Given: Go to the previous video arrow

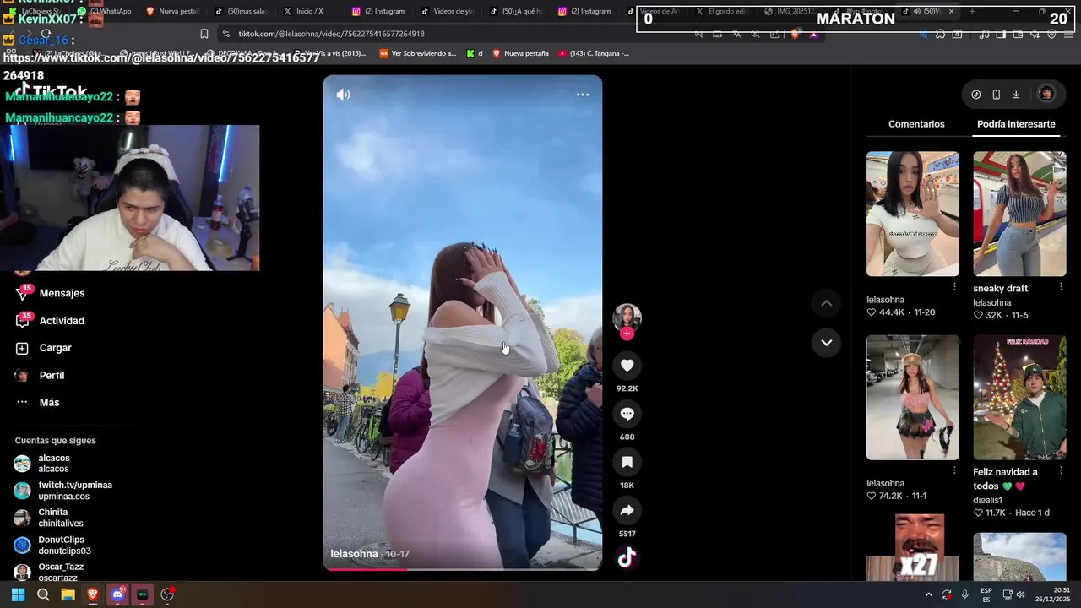Looking at the screenshot, I should point(827,303).
